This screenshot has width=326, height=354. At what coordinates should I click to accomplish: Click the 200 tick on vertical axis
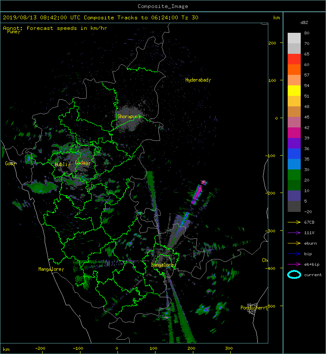coord(272,43)
